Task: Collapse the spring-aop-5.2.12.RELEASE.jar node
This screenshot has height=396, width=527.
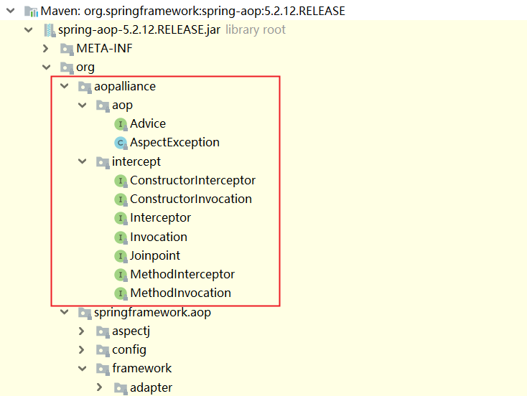Action: click(x=29, y=30)
